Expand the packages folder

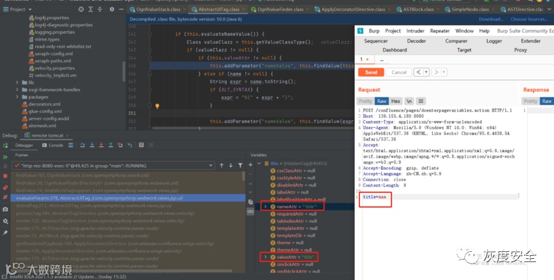(17, 97)
